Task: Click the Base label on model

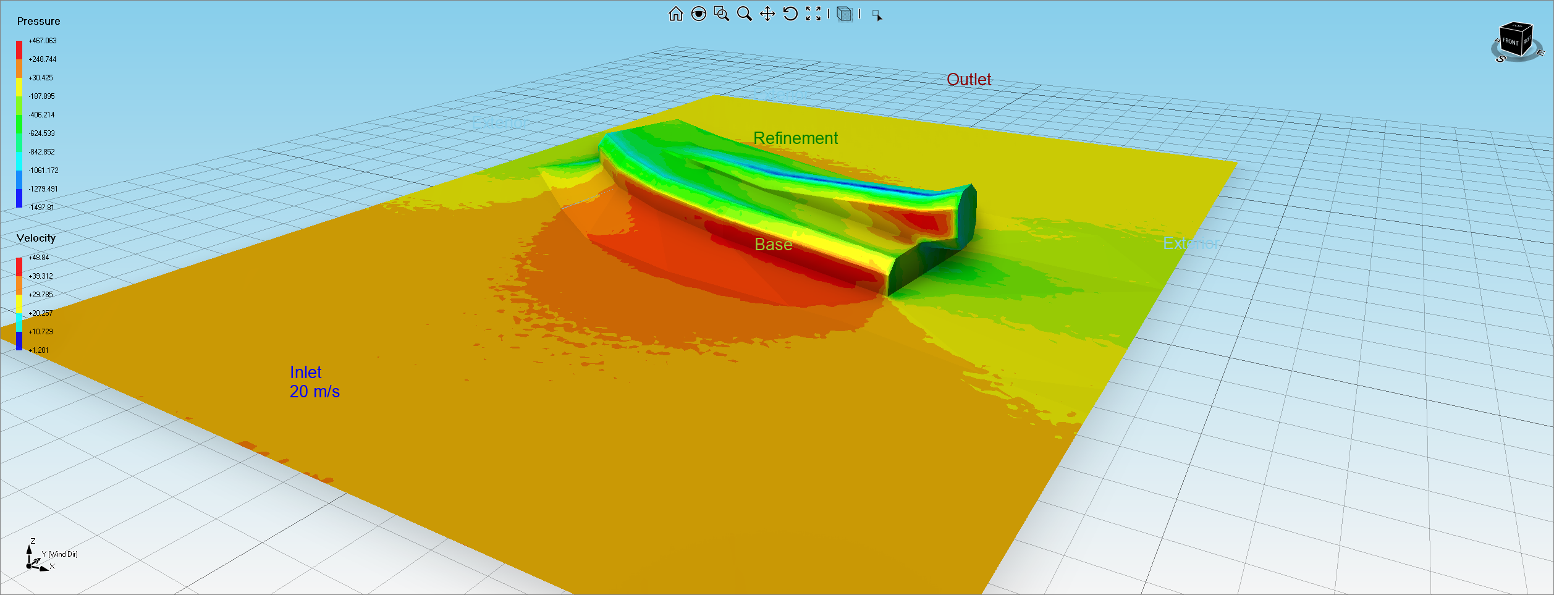Action: click(773, 245)
